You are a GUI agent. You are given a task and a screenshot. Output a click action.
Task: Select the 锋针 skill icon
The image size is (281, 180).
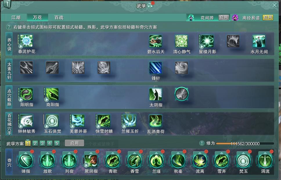click(156, 68)
